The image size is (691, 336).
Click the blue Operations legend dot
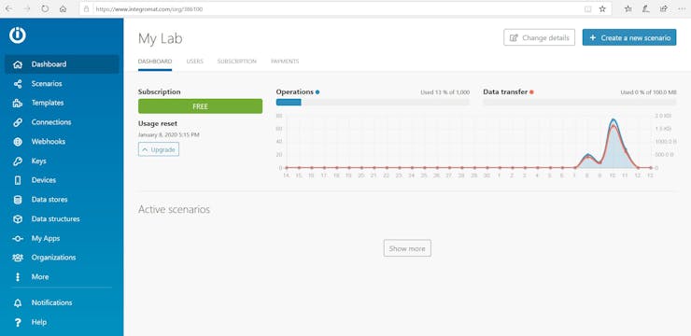pyautogui.click(x=317, y=92)
